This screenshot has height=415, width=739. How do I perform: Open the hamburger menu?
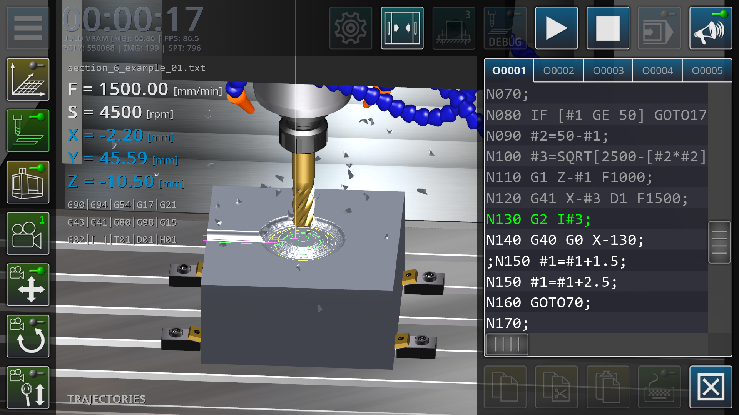tap(28, 28)
